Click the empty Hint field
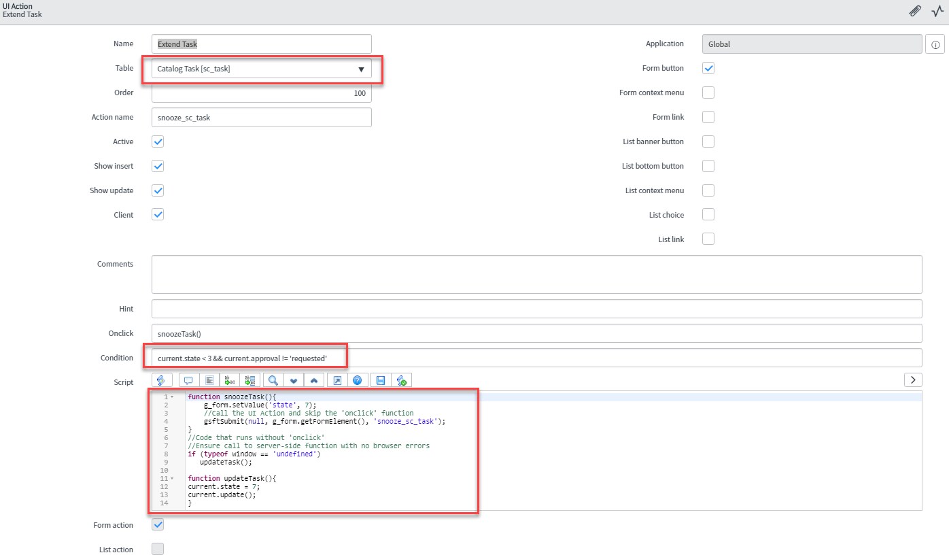949x555 pixels. point(537,309)
